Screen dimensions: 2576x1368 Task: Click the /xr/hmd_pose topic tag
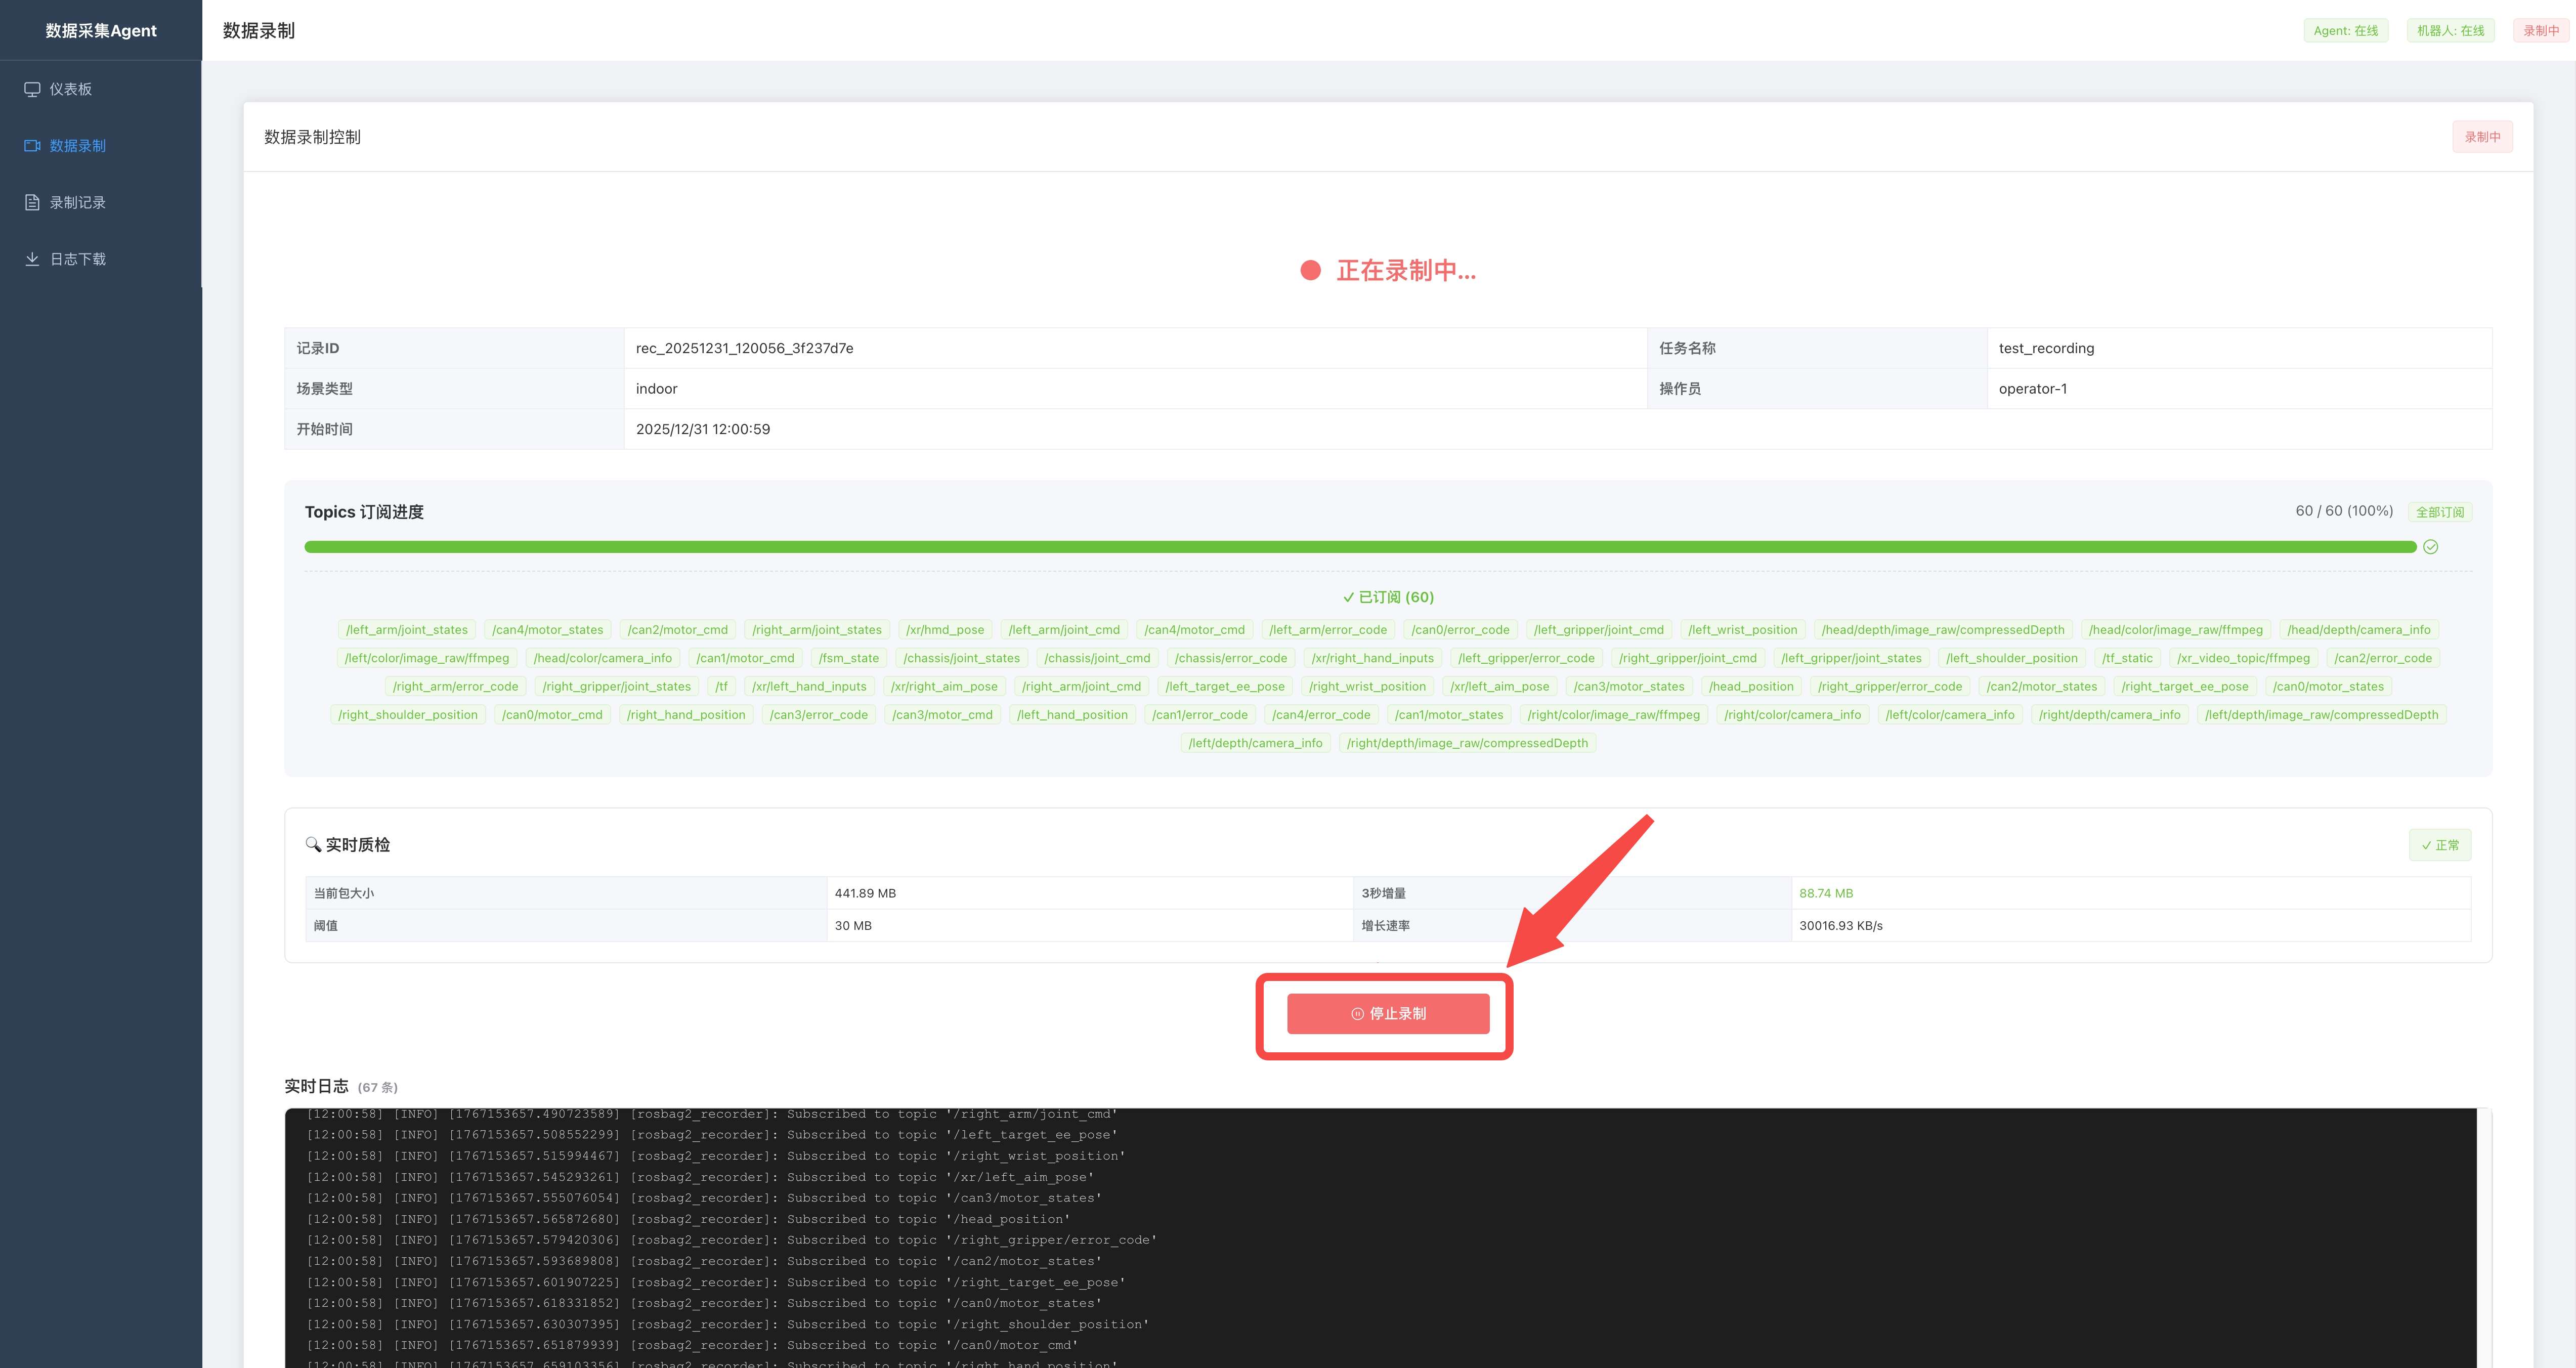(944, 630)
